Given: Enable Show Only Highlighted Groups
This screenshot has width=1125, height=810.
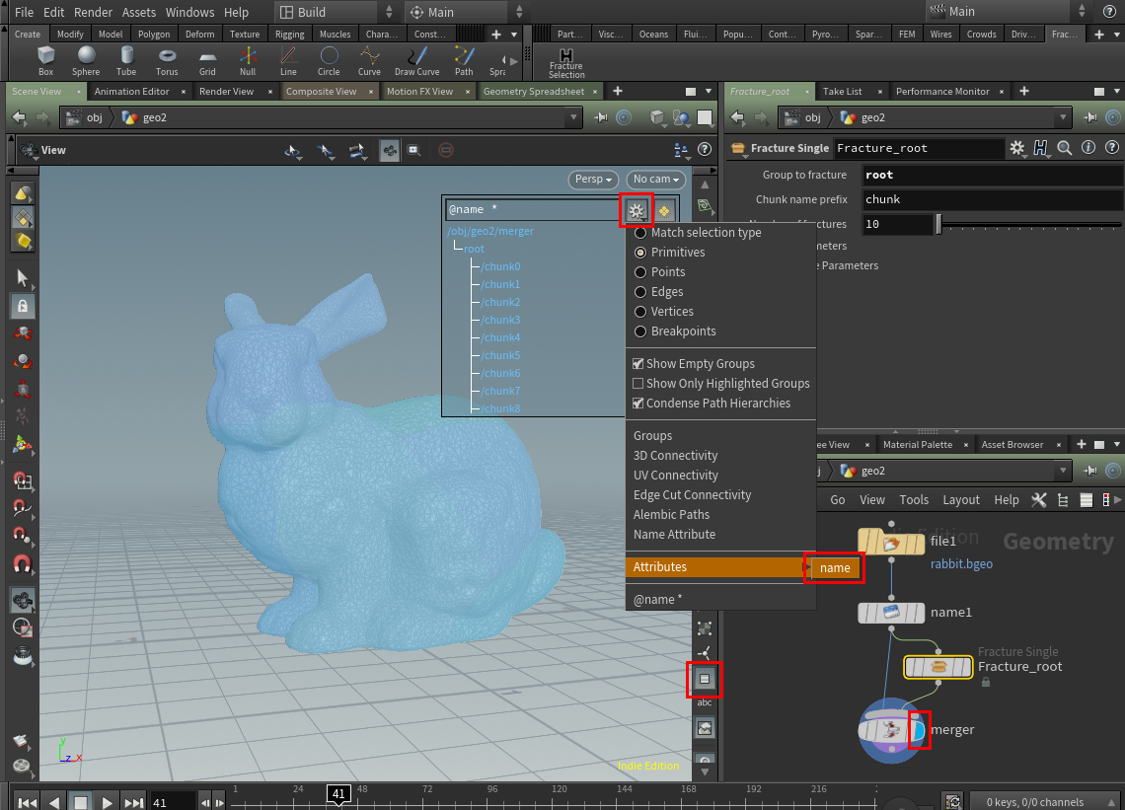Looking at the screenshot, I should tap(637, 383).
